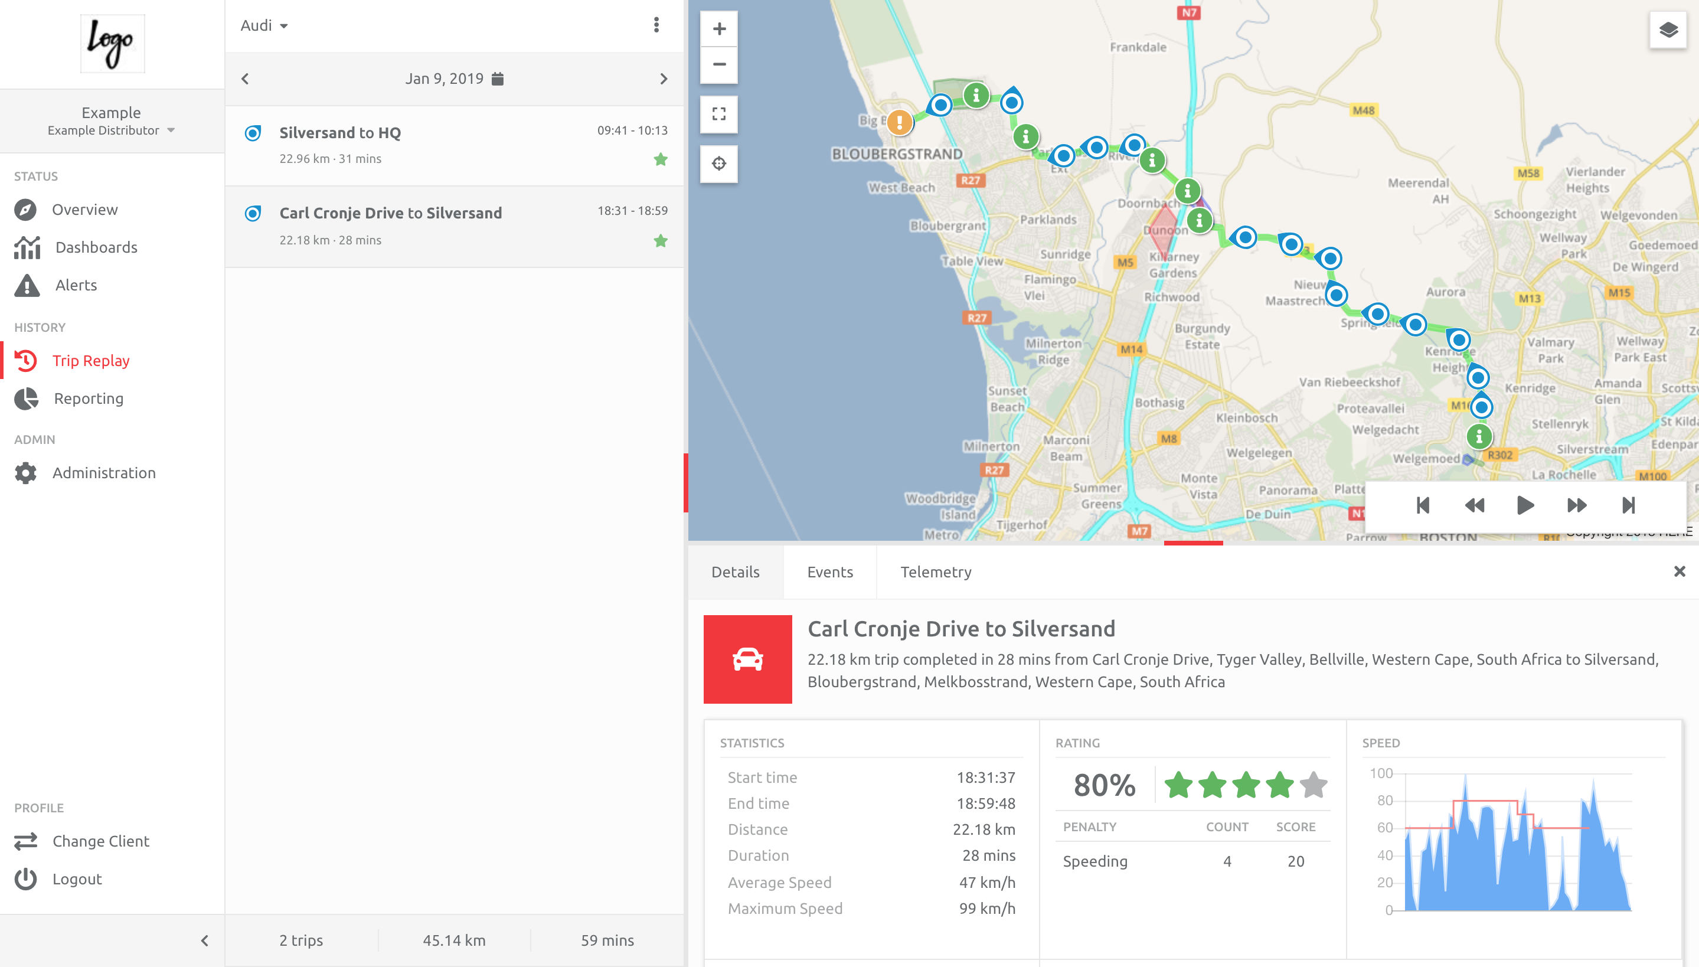Open the Reporting section

pos(89,398)
